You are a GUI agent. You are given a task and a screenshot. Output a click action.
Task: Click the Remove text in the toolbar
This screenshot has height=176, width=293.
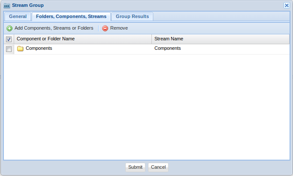(119, 28)
